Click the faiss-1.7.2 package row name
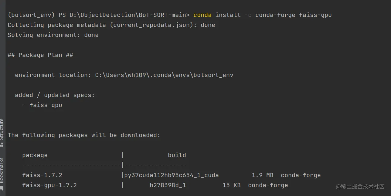 pyautogui.click(x=42, y=175)
